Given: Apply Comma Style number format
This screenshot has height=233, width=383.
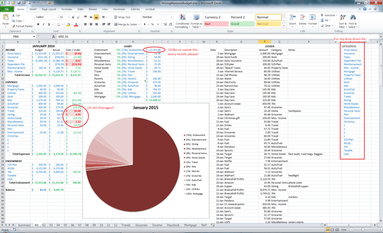Looking at the screenshot, I should pos(158,24).
